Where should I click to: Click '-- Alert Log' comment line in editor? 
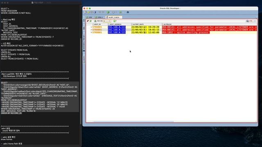pos(8,20)
